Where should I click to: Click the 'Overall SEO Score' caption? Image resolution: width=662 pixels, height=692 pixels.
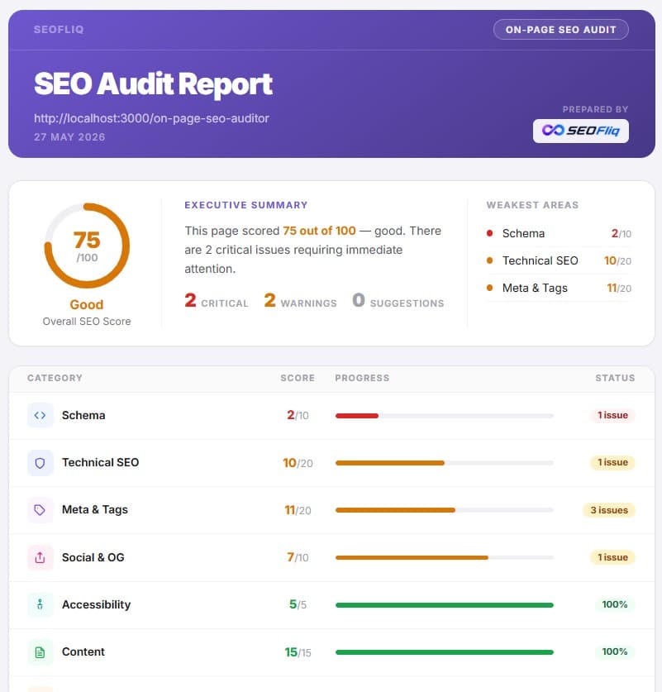point(87,322)
